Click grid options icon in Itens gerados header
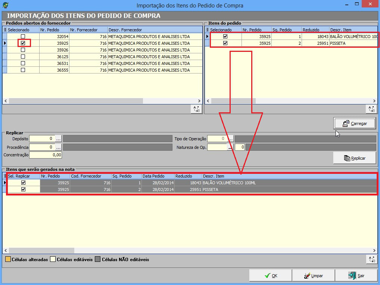380x285 pixels. pos(5,176)
